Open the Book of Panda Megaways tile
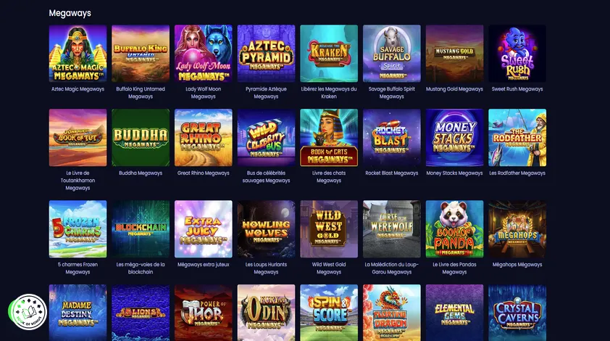 click(454, 229)
